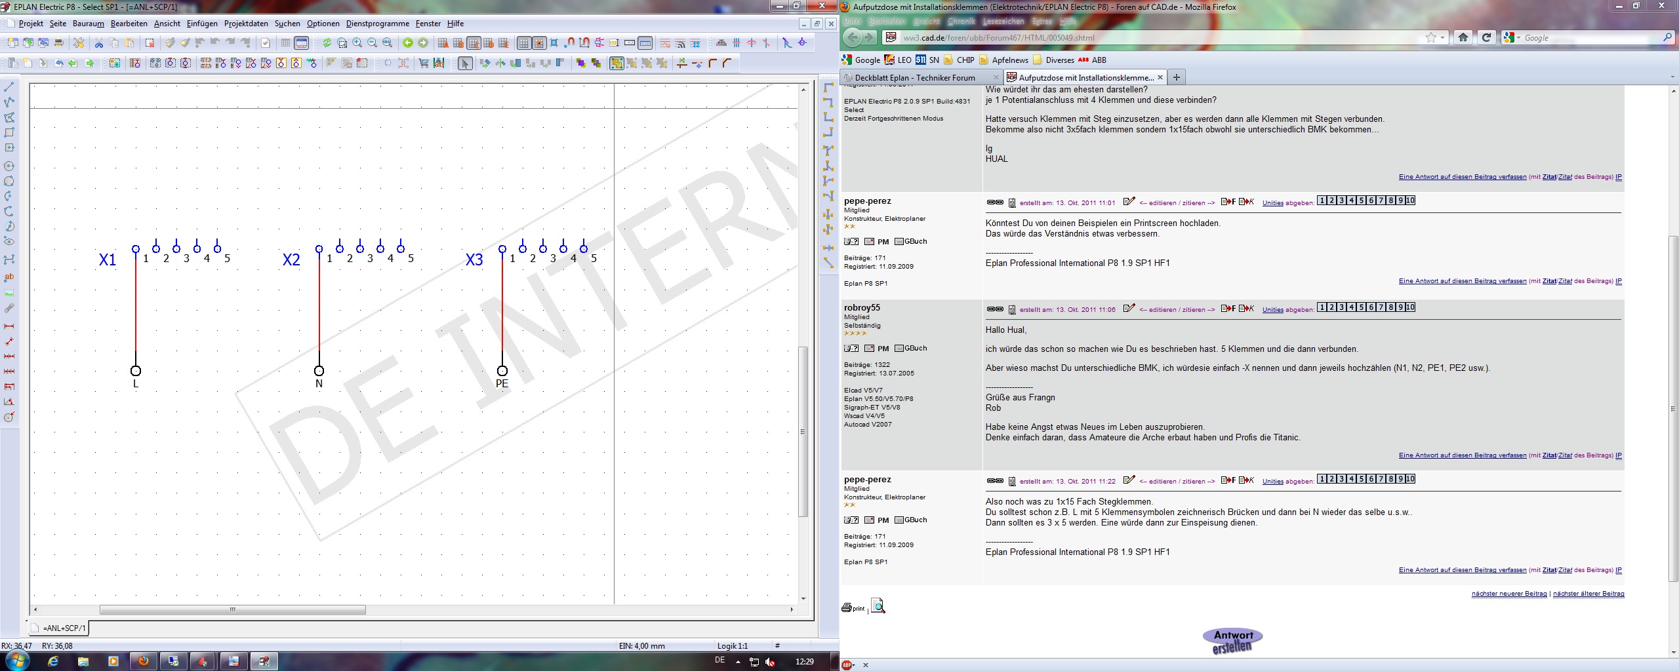1679x671 pixels.
Task: Click the select arrow pointer tool
Action: tap(465, 63)
